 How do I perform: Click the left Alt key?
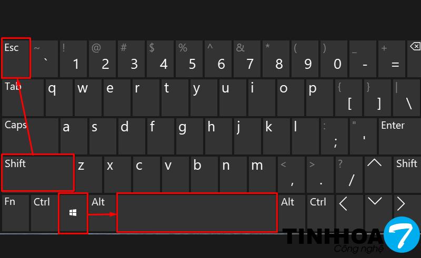(102, 213)
